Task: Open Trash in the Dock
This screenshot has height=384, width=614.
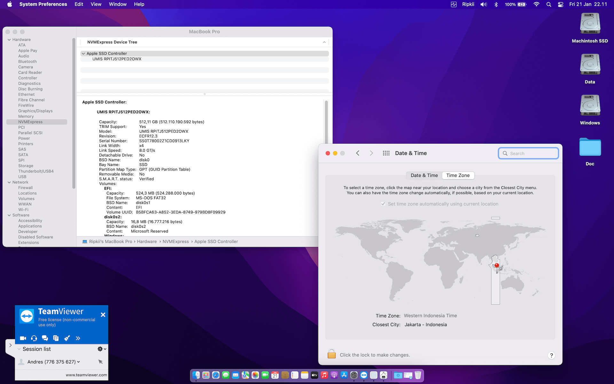Action: [418, 375]
